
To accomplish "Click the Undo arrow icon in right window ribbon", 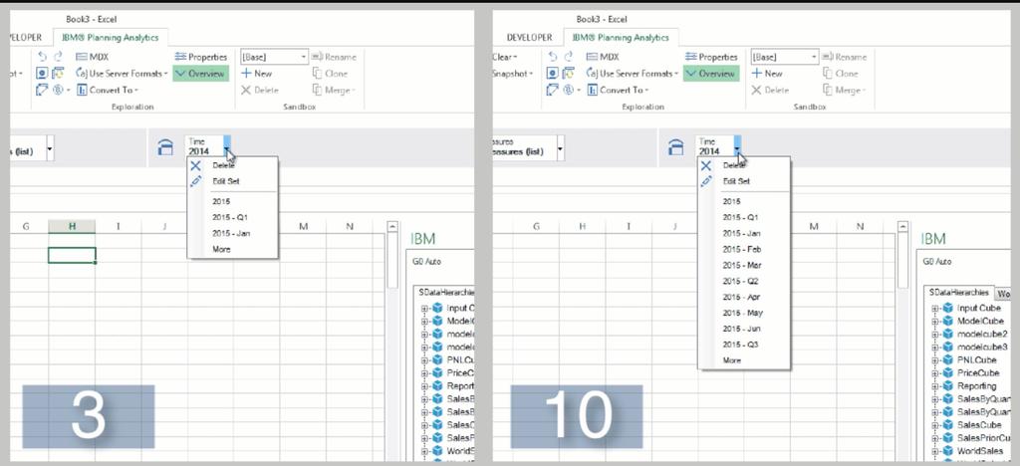I will [552, 57].
